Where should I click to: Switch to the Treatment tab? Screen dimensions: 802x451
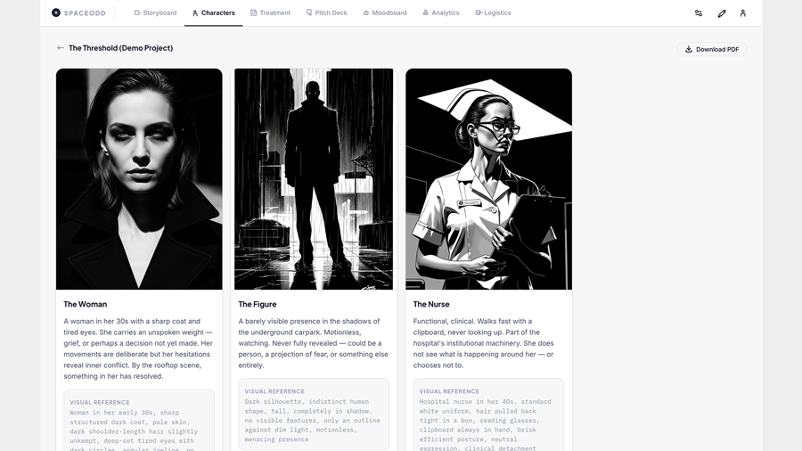tap(270, 13)
